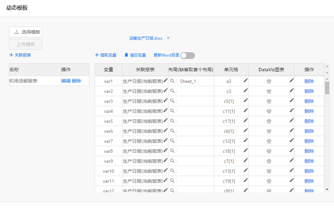
Task: Edit cell c12[1] pencil icon
Action: click(246, 140)
